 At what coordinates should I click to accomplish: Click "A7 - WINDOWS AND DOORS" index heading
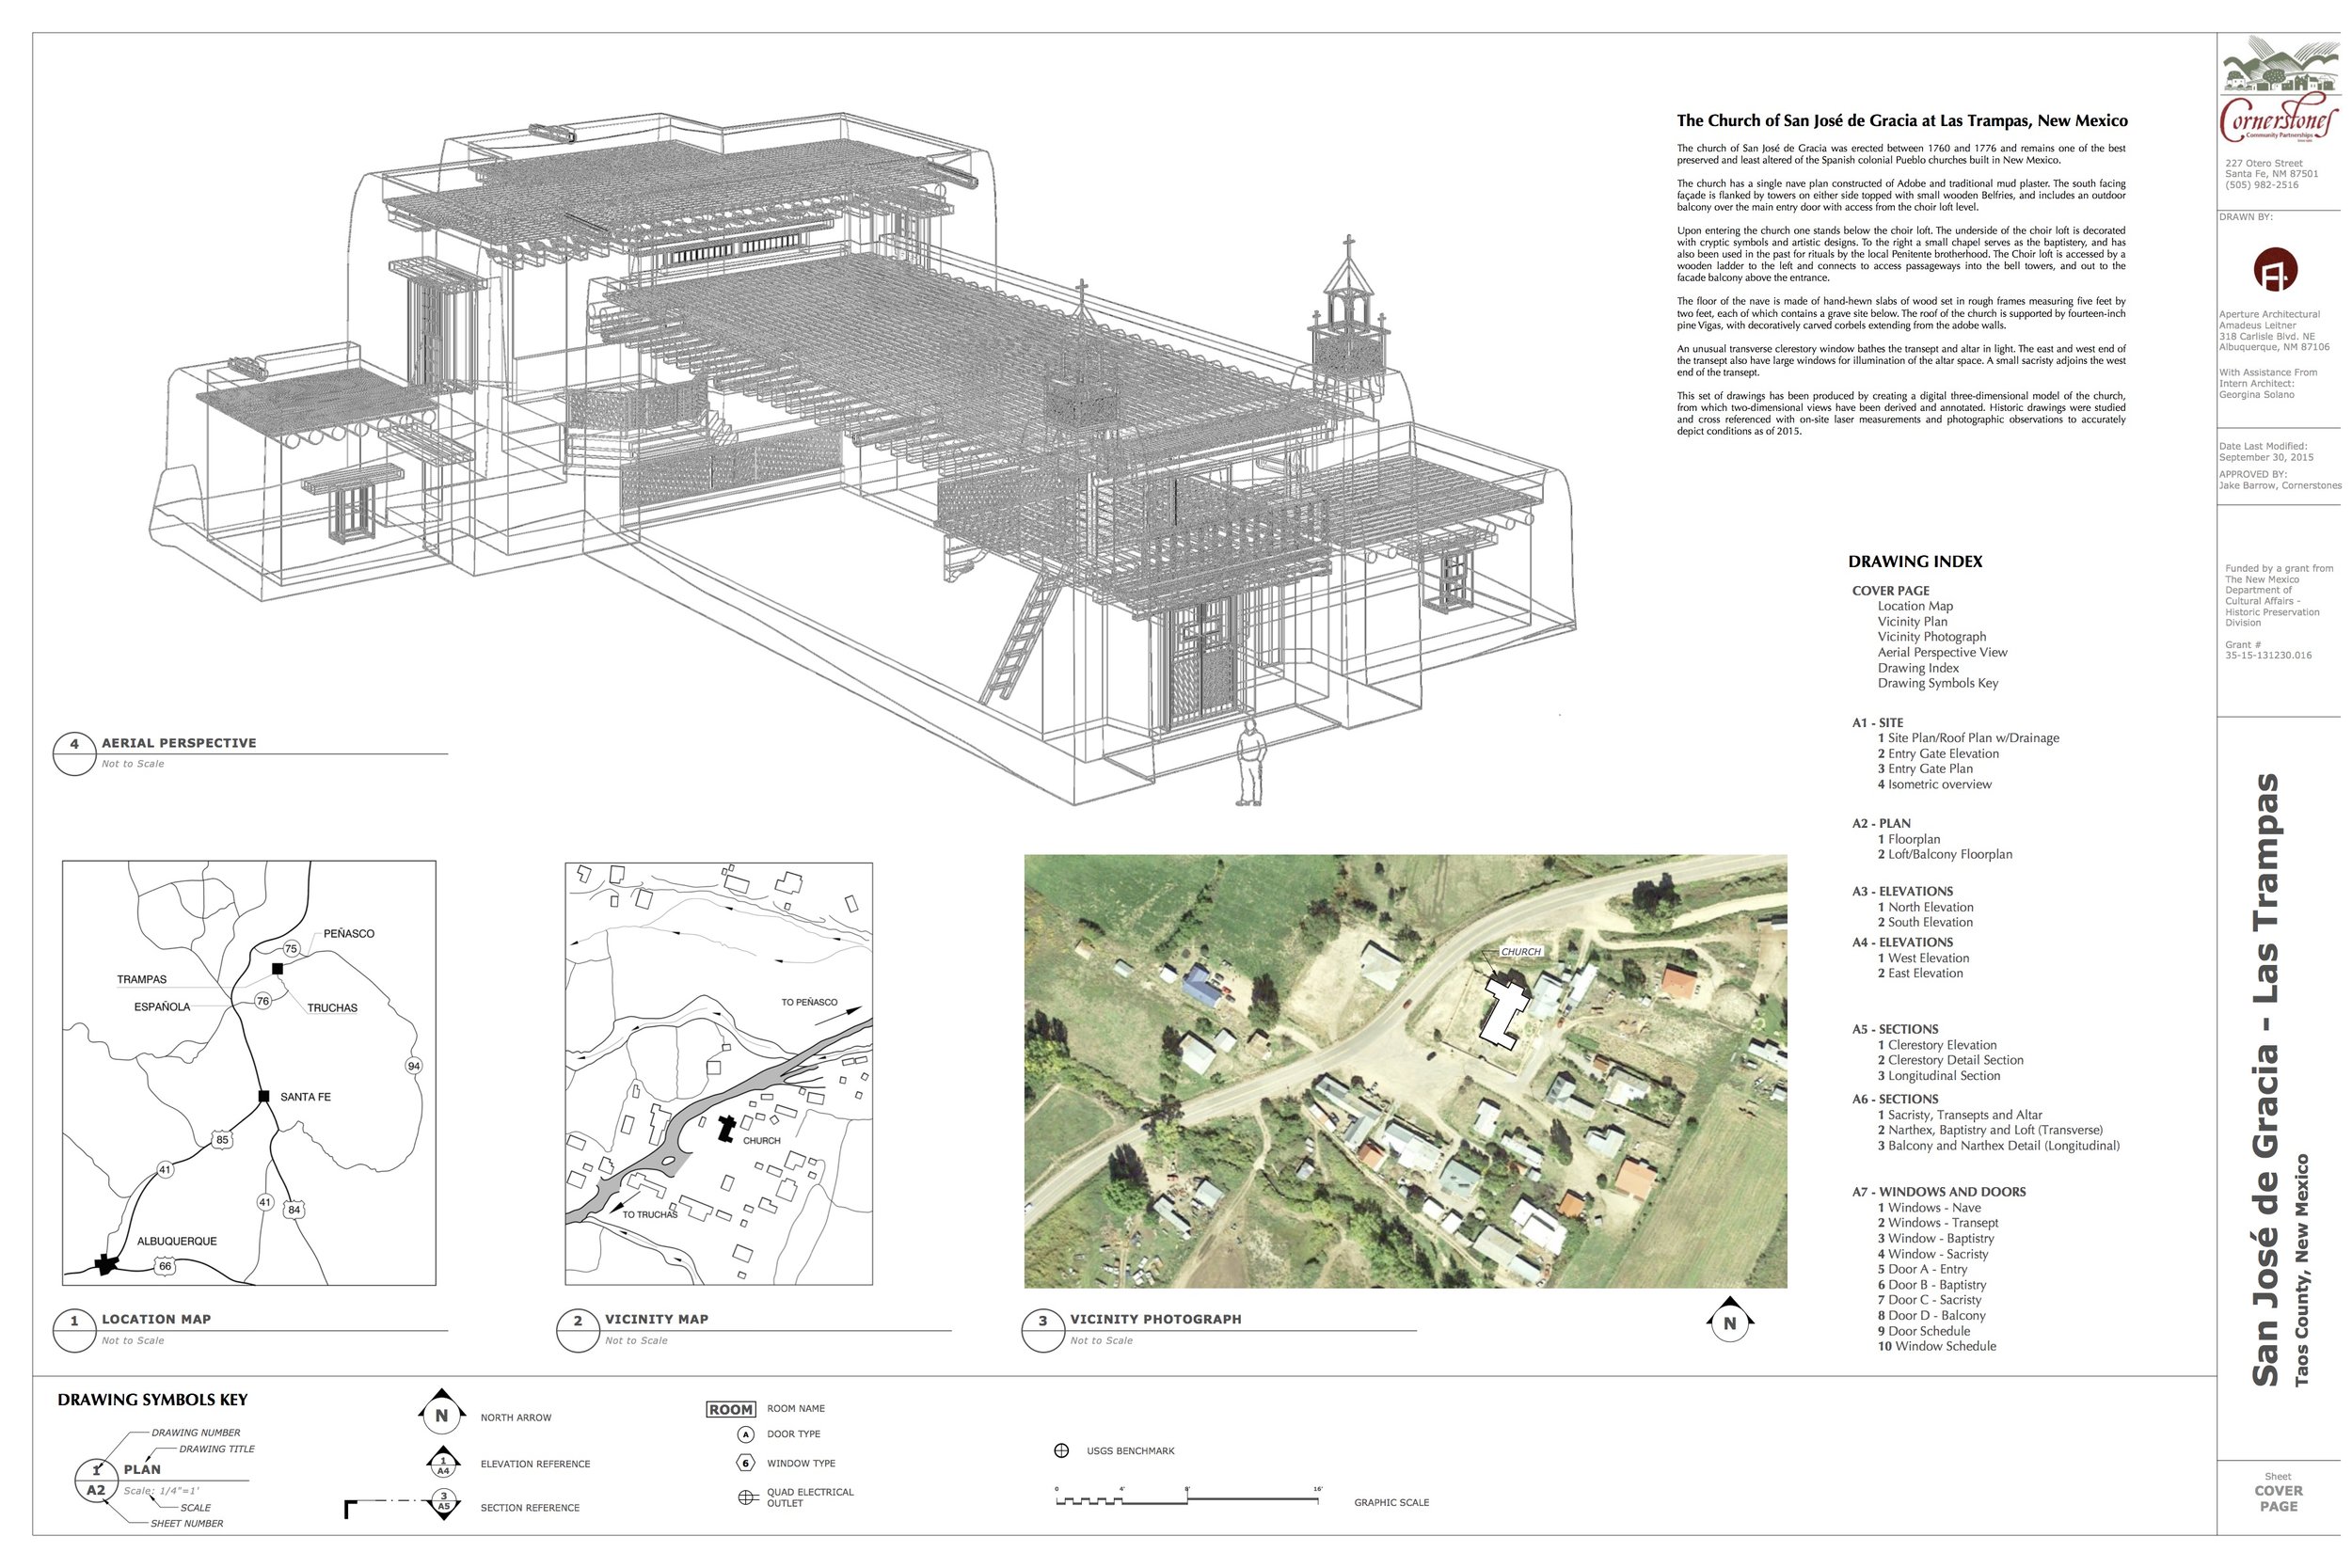click(1939, 1192)
